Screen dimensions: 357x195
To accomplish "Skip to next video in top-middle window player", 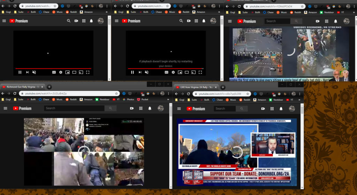I will click(x=140, y=72).
